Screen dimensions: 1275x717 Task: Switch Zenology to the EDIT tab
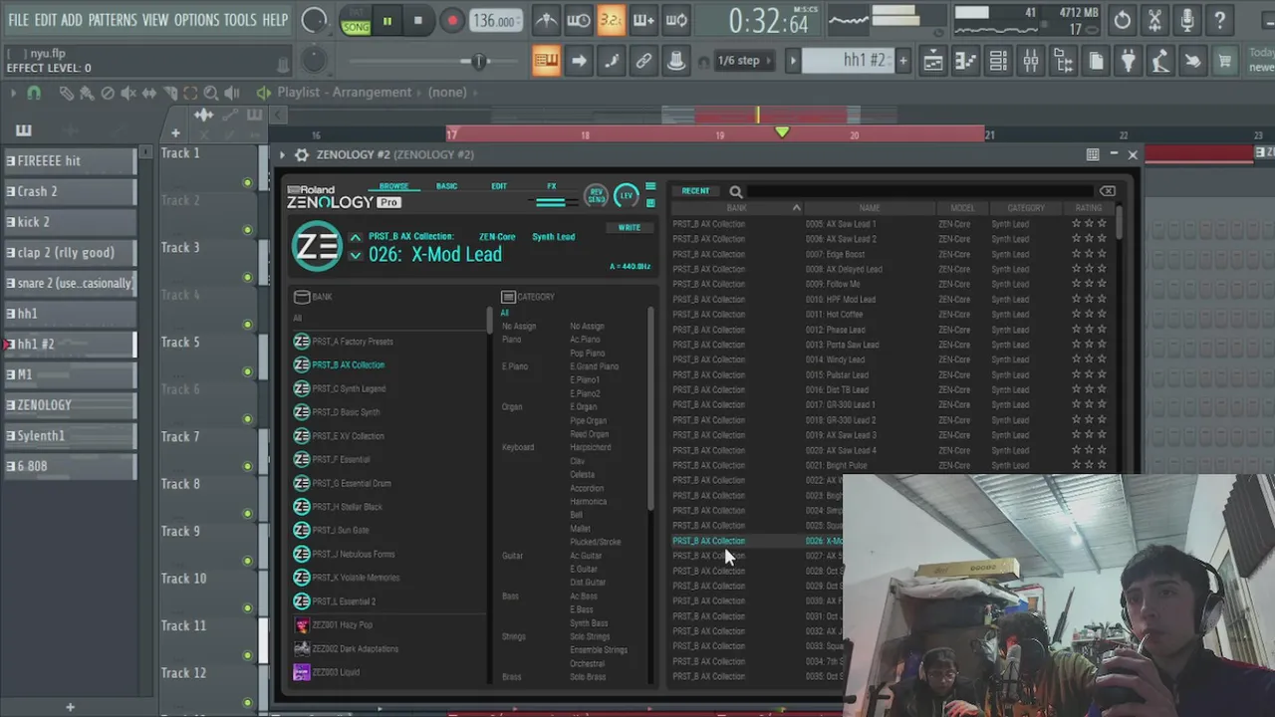click(499, 186)
